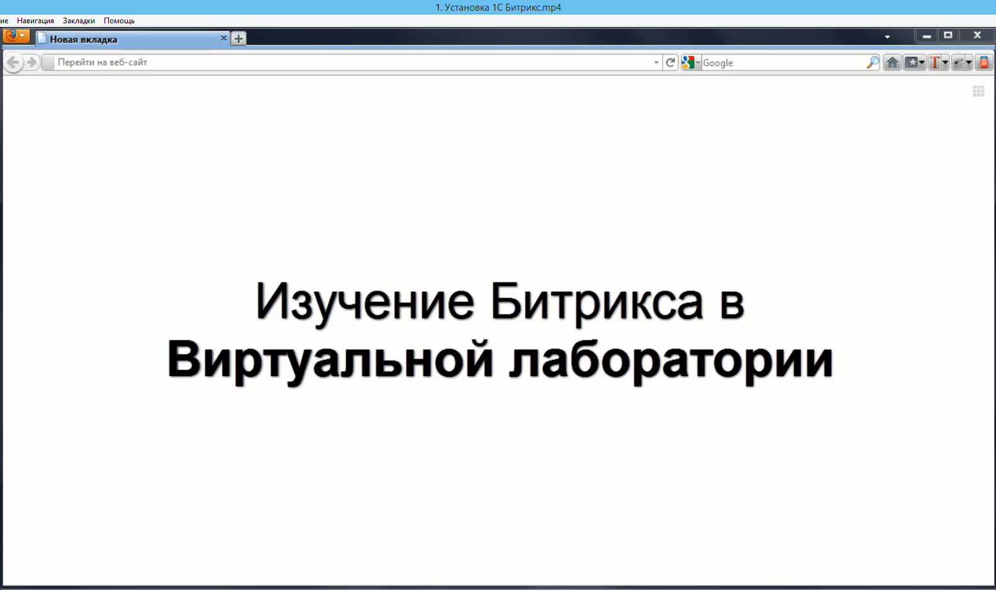Minimize the browser window

(926, 36)
